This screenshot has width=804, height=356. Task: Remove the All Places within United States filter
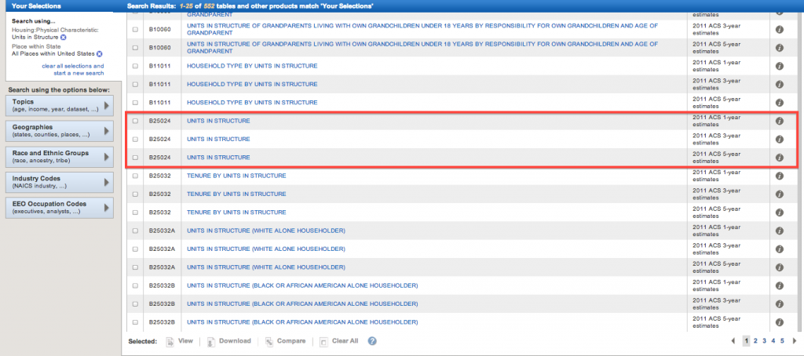(x=100, y=53)
